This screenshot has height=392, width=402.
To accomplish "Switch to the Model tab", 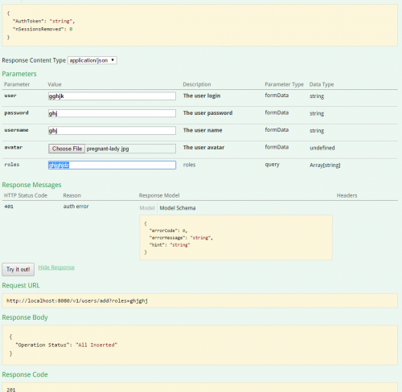I will (x=147, y=208).
